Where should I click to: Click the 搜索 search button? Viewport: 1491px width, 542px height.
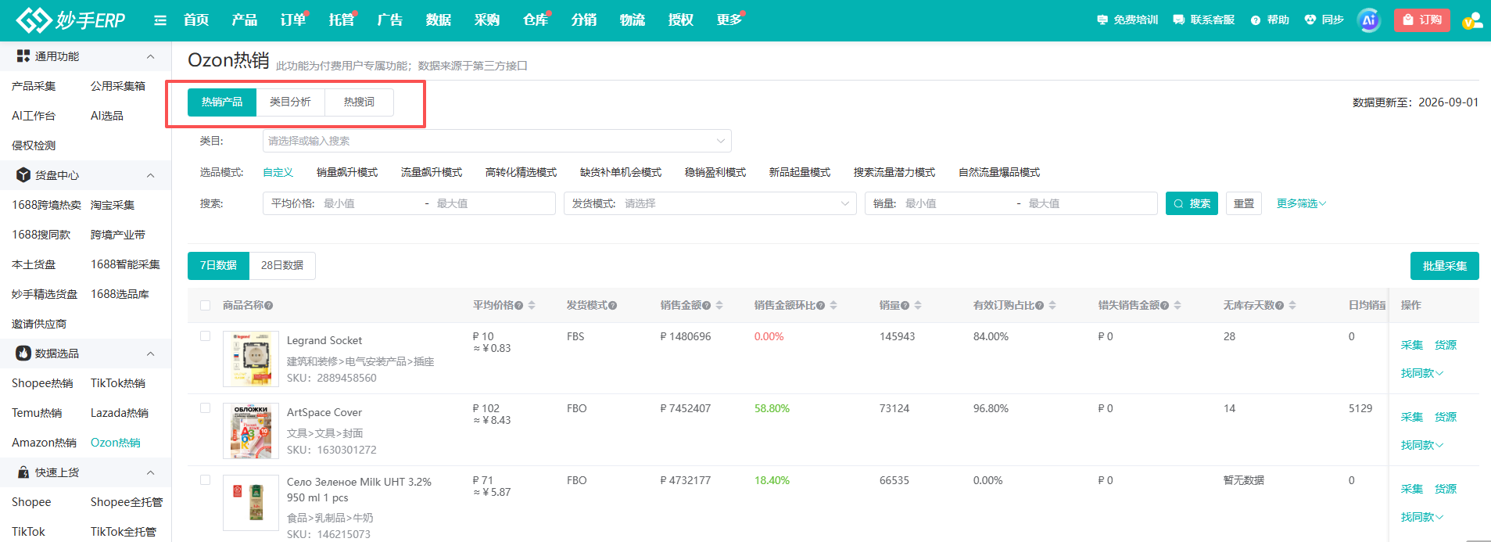pyautogui.click(x=1192, y=203)
